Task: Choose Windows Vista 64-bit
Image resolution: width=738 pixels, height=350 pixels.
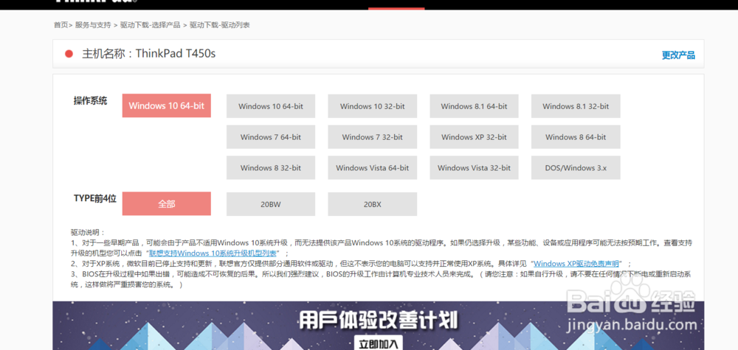Action: (x=372, y=168)
